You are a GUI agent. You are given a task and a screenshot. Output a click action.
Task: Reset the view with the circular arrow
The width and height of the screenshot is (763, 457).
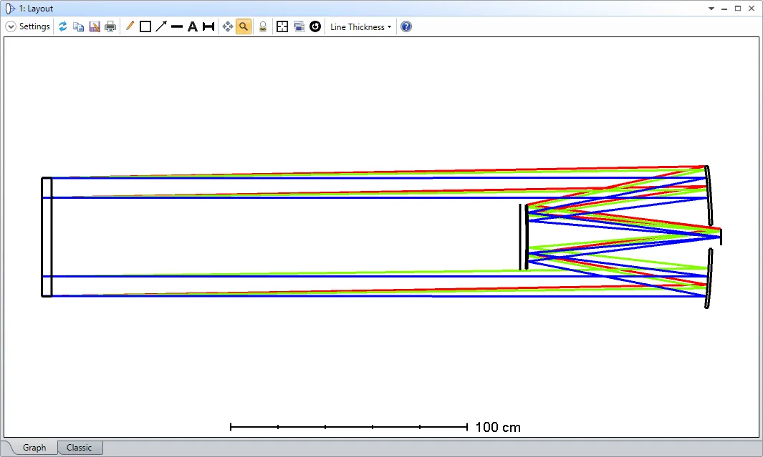(x=315, y=26)
